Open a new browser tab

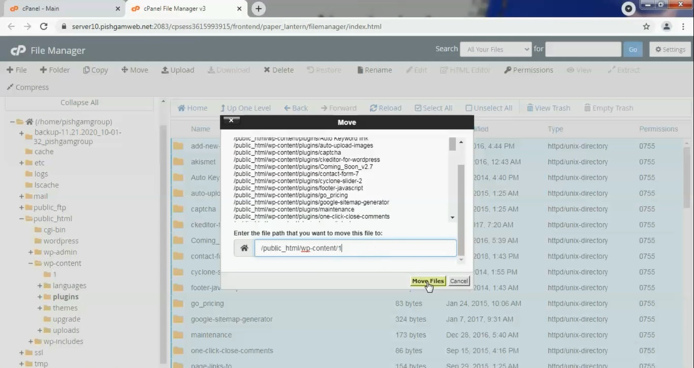[259, 9]
